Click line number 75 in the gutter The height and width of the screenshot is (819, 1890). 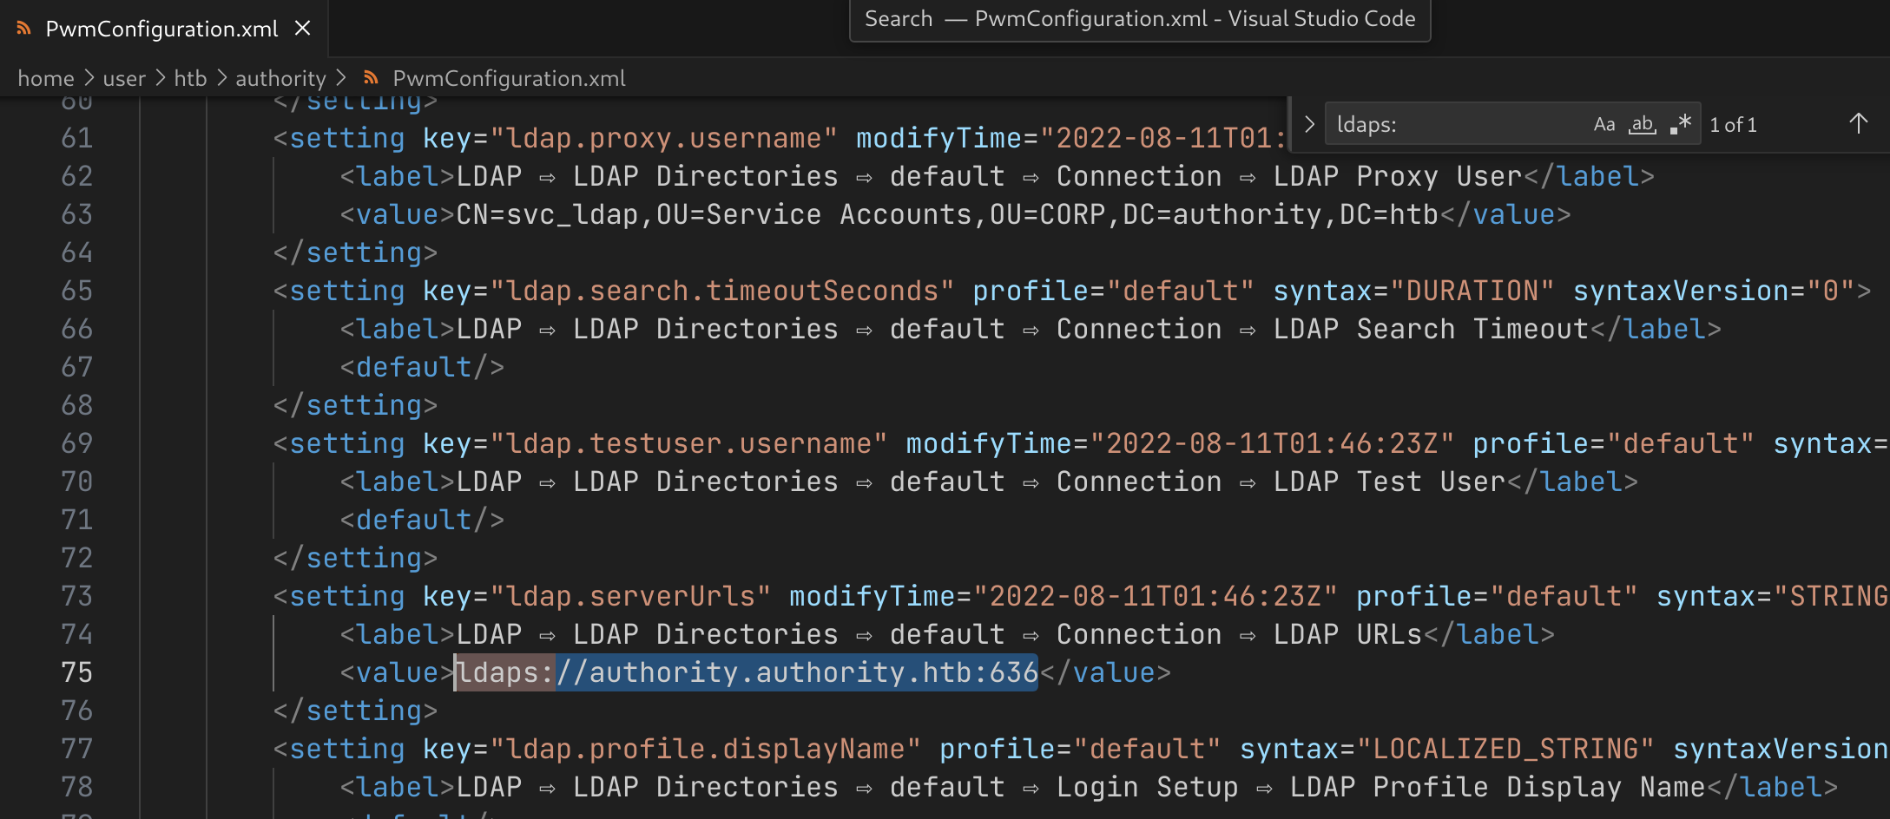pos(76,672)
